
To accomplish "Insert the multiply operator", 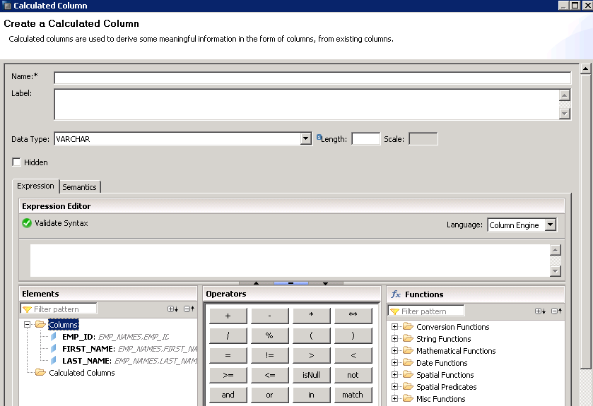I will click(x=311, y=316).
